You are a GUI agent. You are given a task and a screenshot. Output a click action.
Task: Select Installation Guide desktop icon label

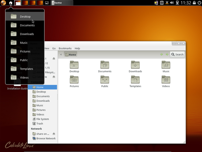tap(17, 88)
